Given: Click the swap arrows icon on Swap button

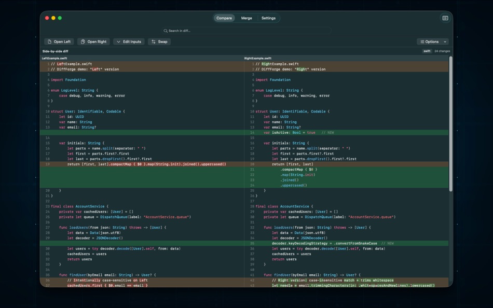Looking at the screenshot, I should coord(153,41).
